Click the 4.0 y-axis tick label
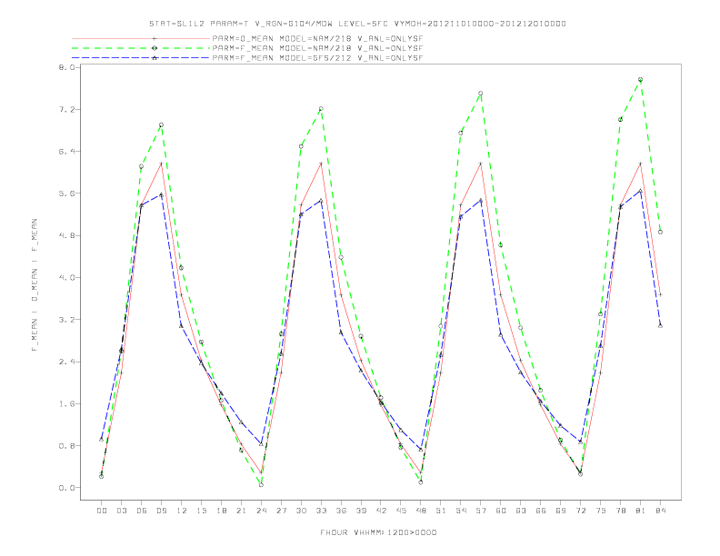 point(65,277)
